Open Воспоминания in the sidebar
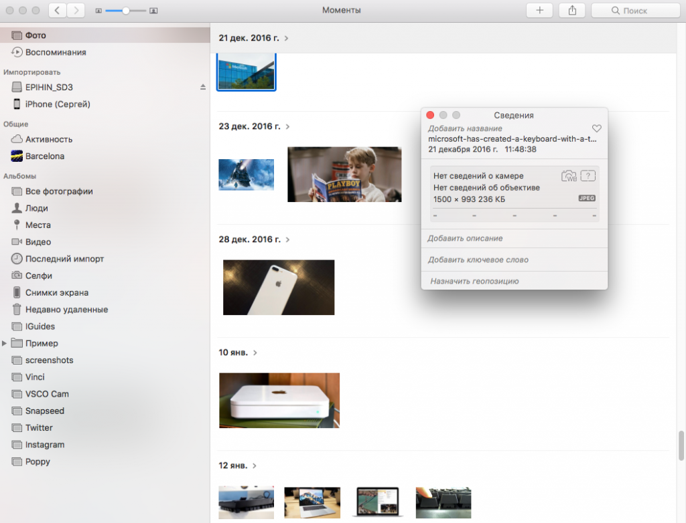This screenshot has height=523, width=686. [55, 52]
